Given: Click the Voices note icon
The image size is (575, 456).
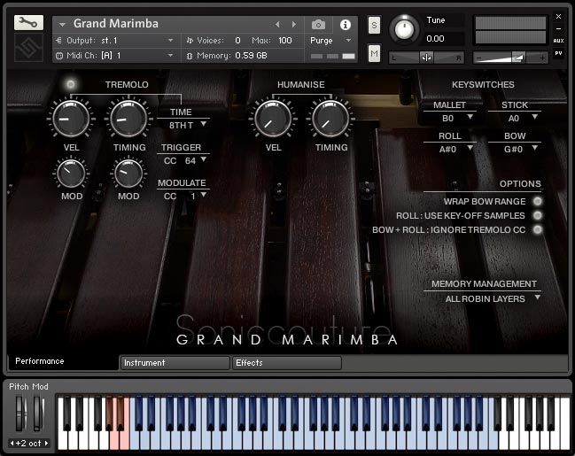Looking at the screenshot, I should [190, 41].
